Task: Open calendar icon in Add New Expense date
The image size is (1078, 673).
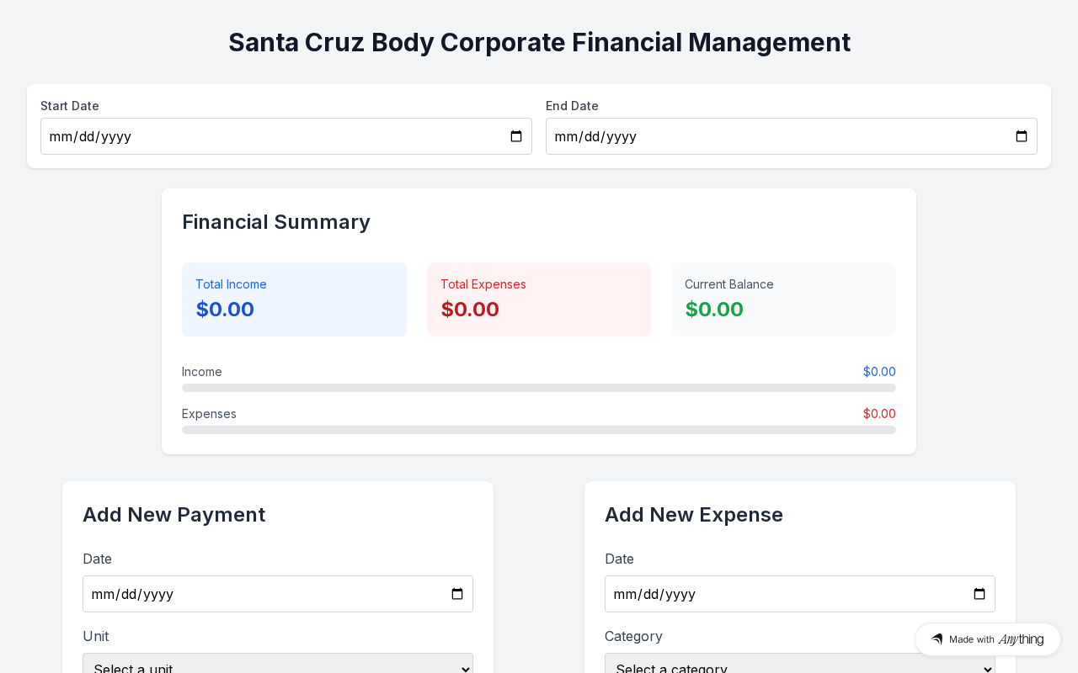Action: pyautogui.click(x=979, y=594)
